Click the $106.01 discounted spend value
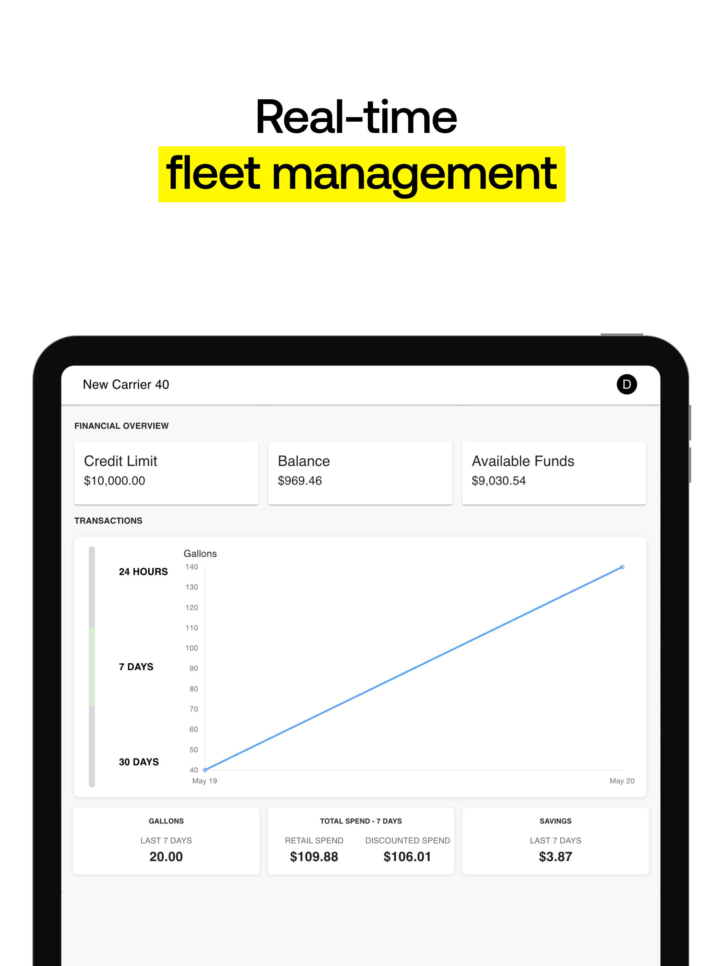The image size is (724, 966). pos(407,857)
